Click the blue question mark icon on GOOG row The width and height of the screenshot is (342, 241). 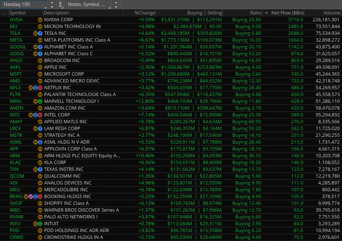40,54
